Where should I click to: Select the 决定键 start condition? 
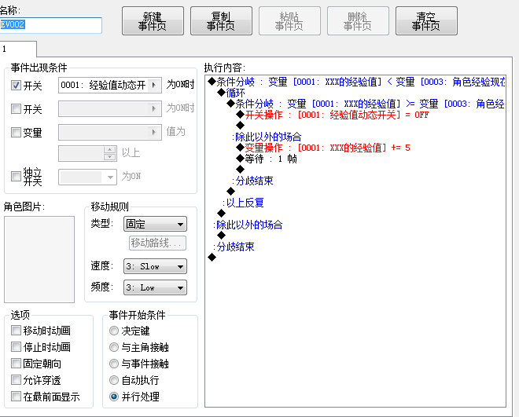click(114, 331)
